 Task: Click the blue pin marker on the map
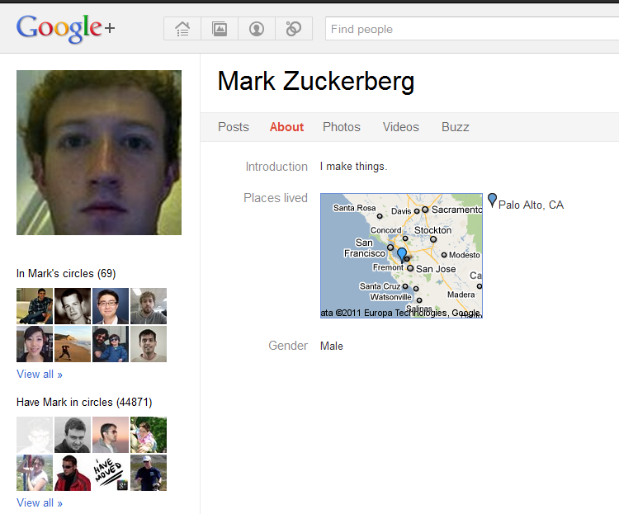point(402,254)
